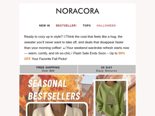Click the emoji icon after BESTSELLER
This screenshot has height=116, width=155.
coord(76,26)
